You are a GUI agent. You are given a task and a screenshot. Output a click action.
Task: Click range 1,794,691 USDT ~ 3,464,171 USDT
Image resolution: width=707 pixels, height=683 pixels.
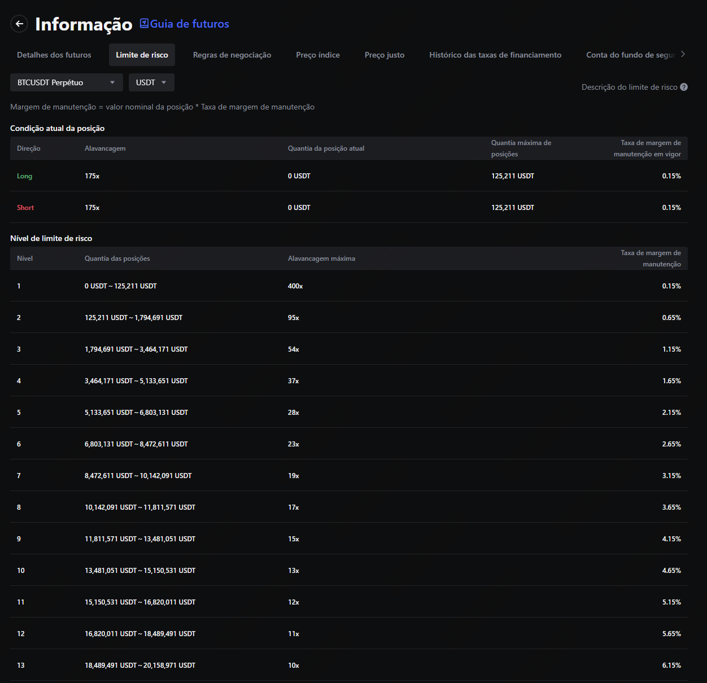(136, 349)
